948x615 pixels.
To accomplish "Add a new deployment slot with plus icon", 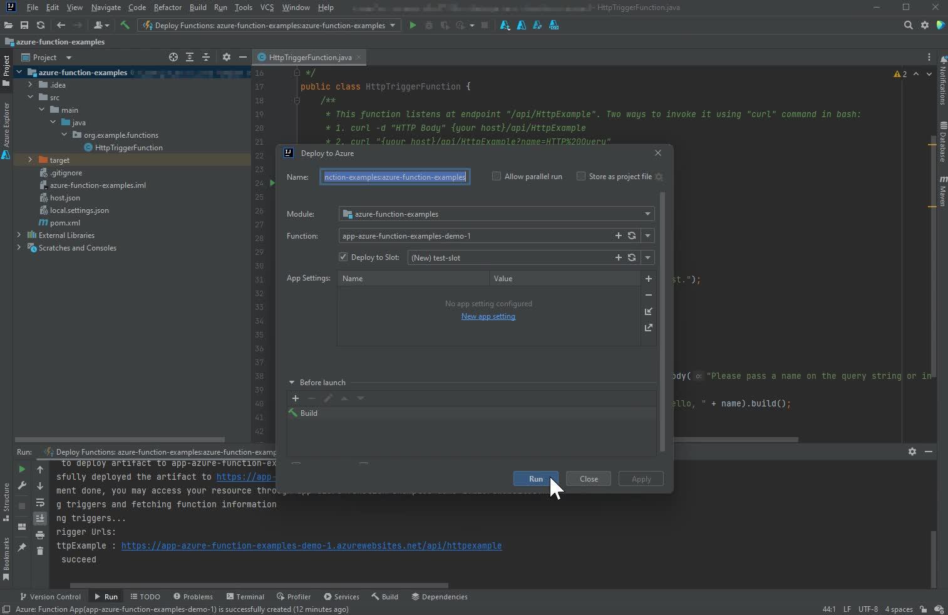I will (619, 257).
